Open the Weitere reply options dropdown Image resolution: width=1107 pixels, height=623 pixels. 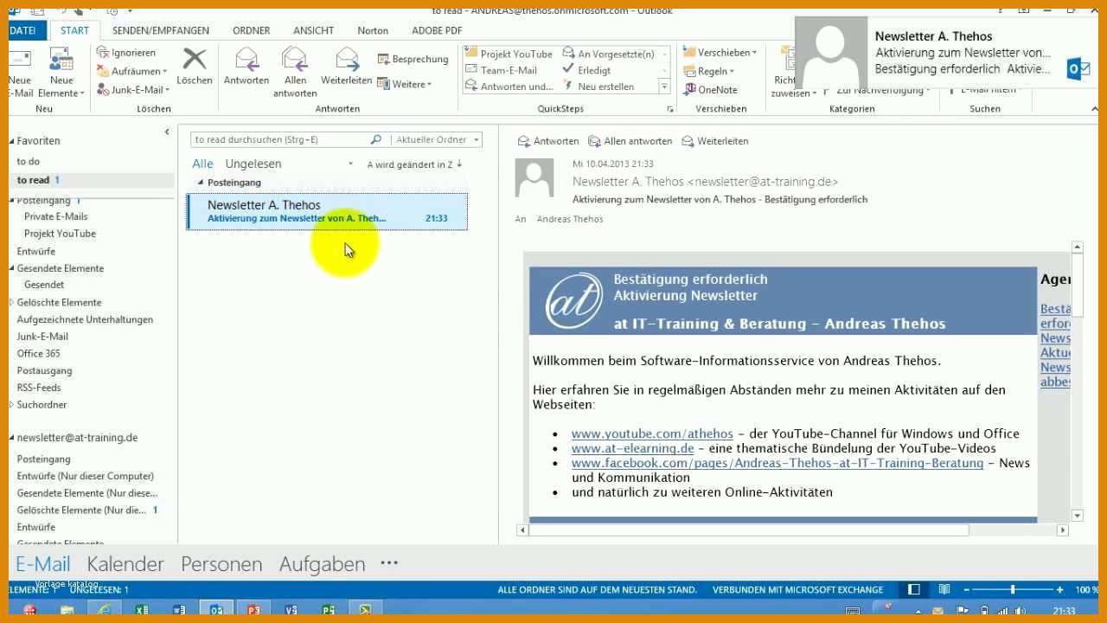point(405,84)
